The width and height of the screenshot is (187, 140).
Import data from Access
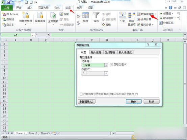10,14
